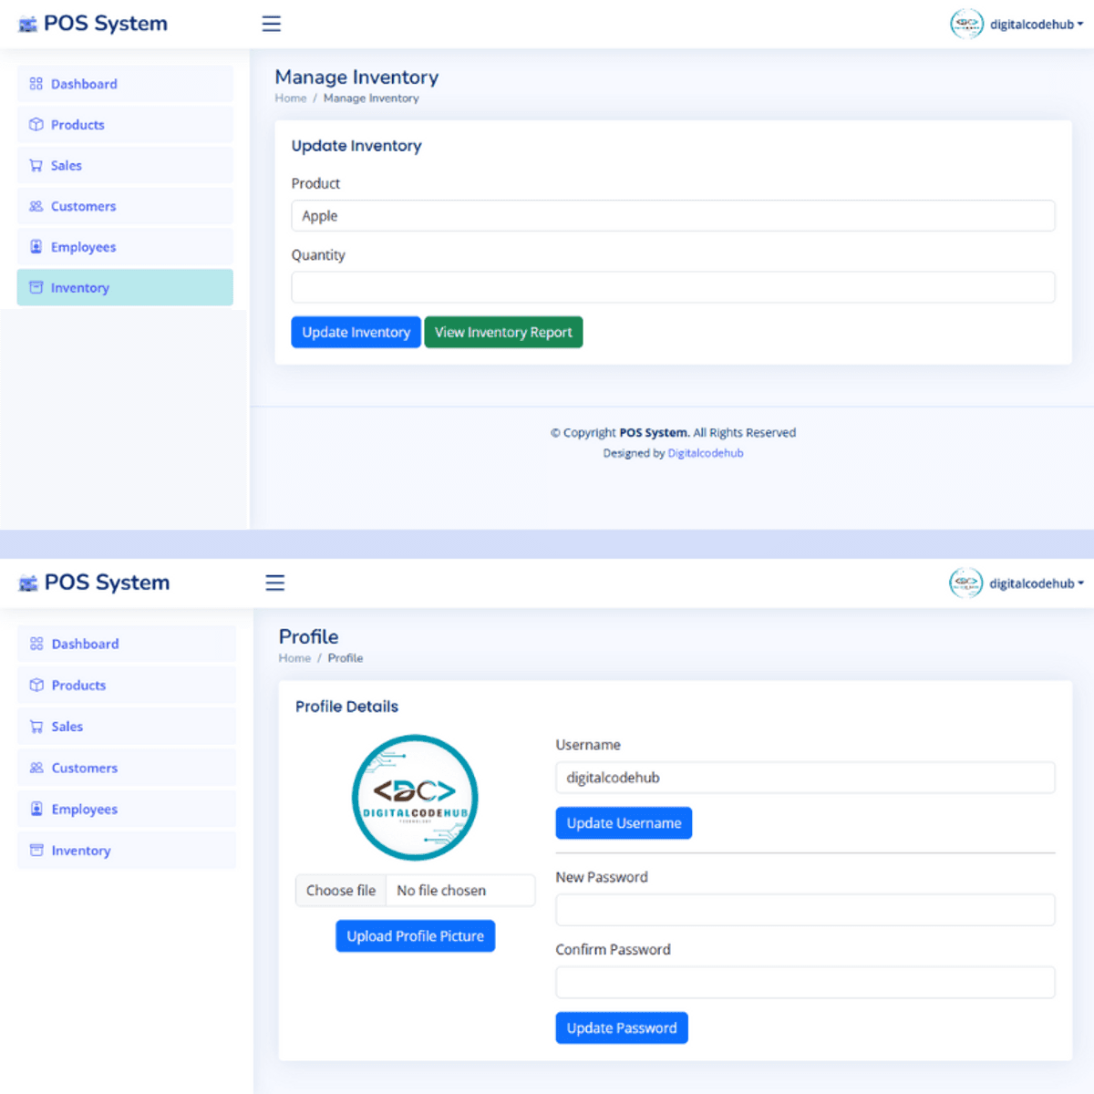1094x1094 pixels.
Task: Click the Quantity input field
Action: pyautogui.click(x=673, y=287)
